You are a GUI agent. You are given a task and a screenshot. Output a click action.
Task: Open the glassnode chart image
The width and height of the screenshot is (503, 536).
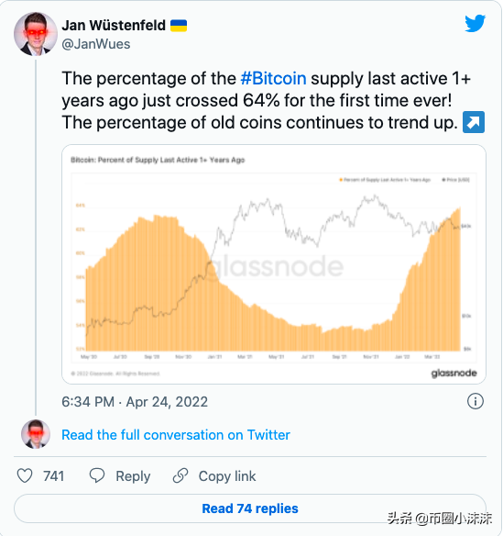pyautogui.click(x=274, y=264)
